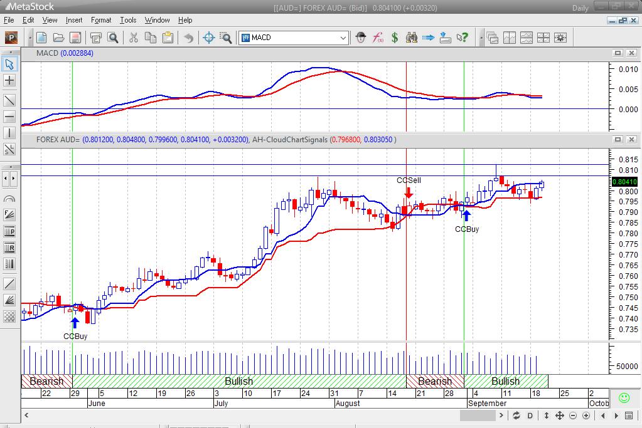Click the print chart icon
Image resolution: width=642 pixels, height=428 pixels.
pos(95,38)
